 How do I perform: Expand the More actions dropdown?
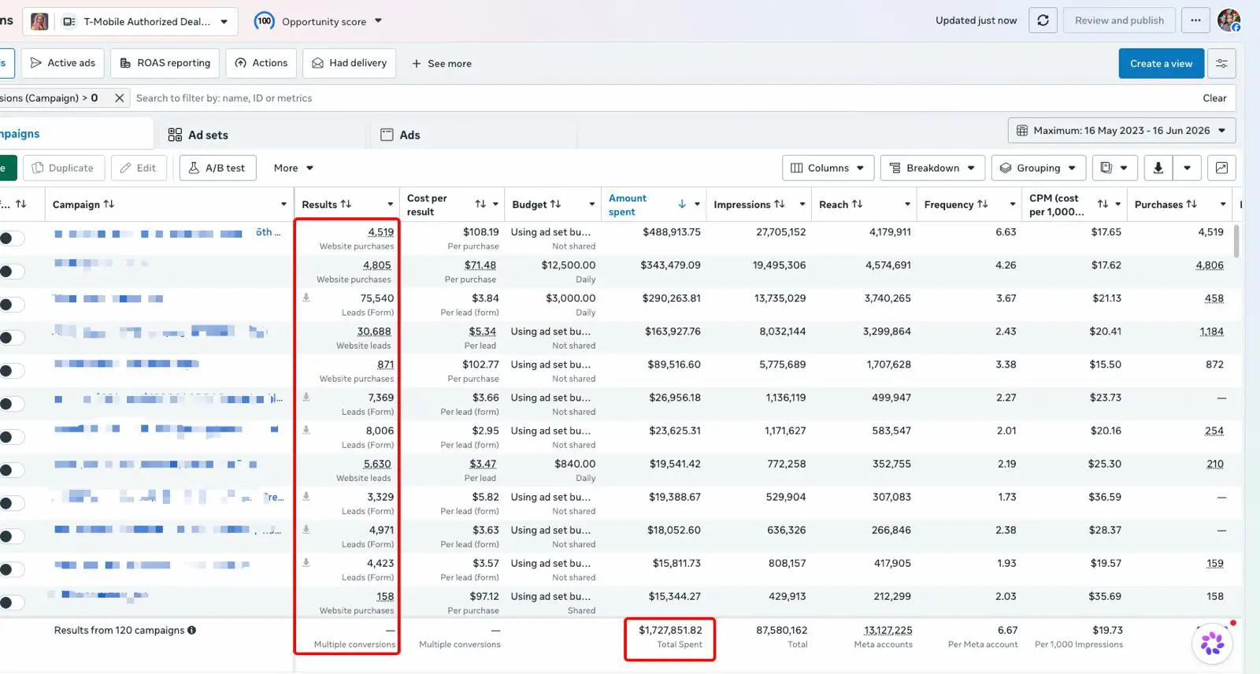click(294, 168)
